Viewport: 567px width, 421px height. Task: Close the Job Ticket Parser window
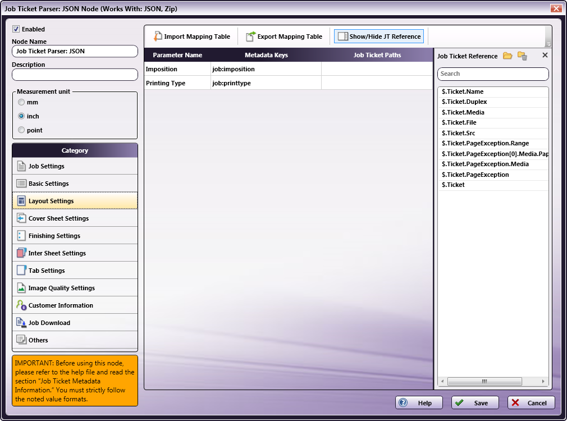556,8
